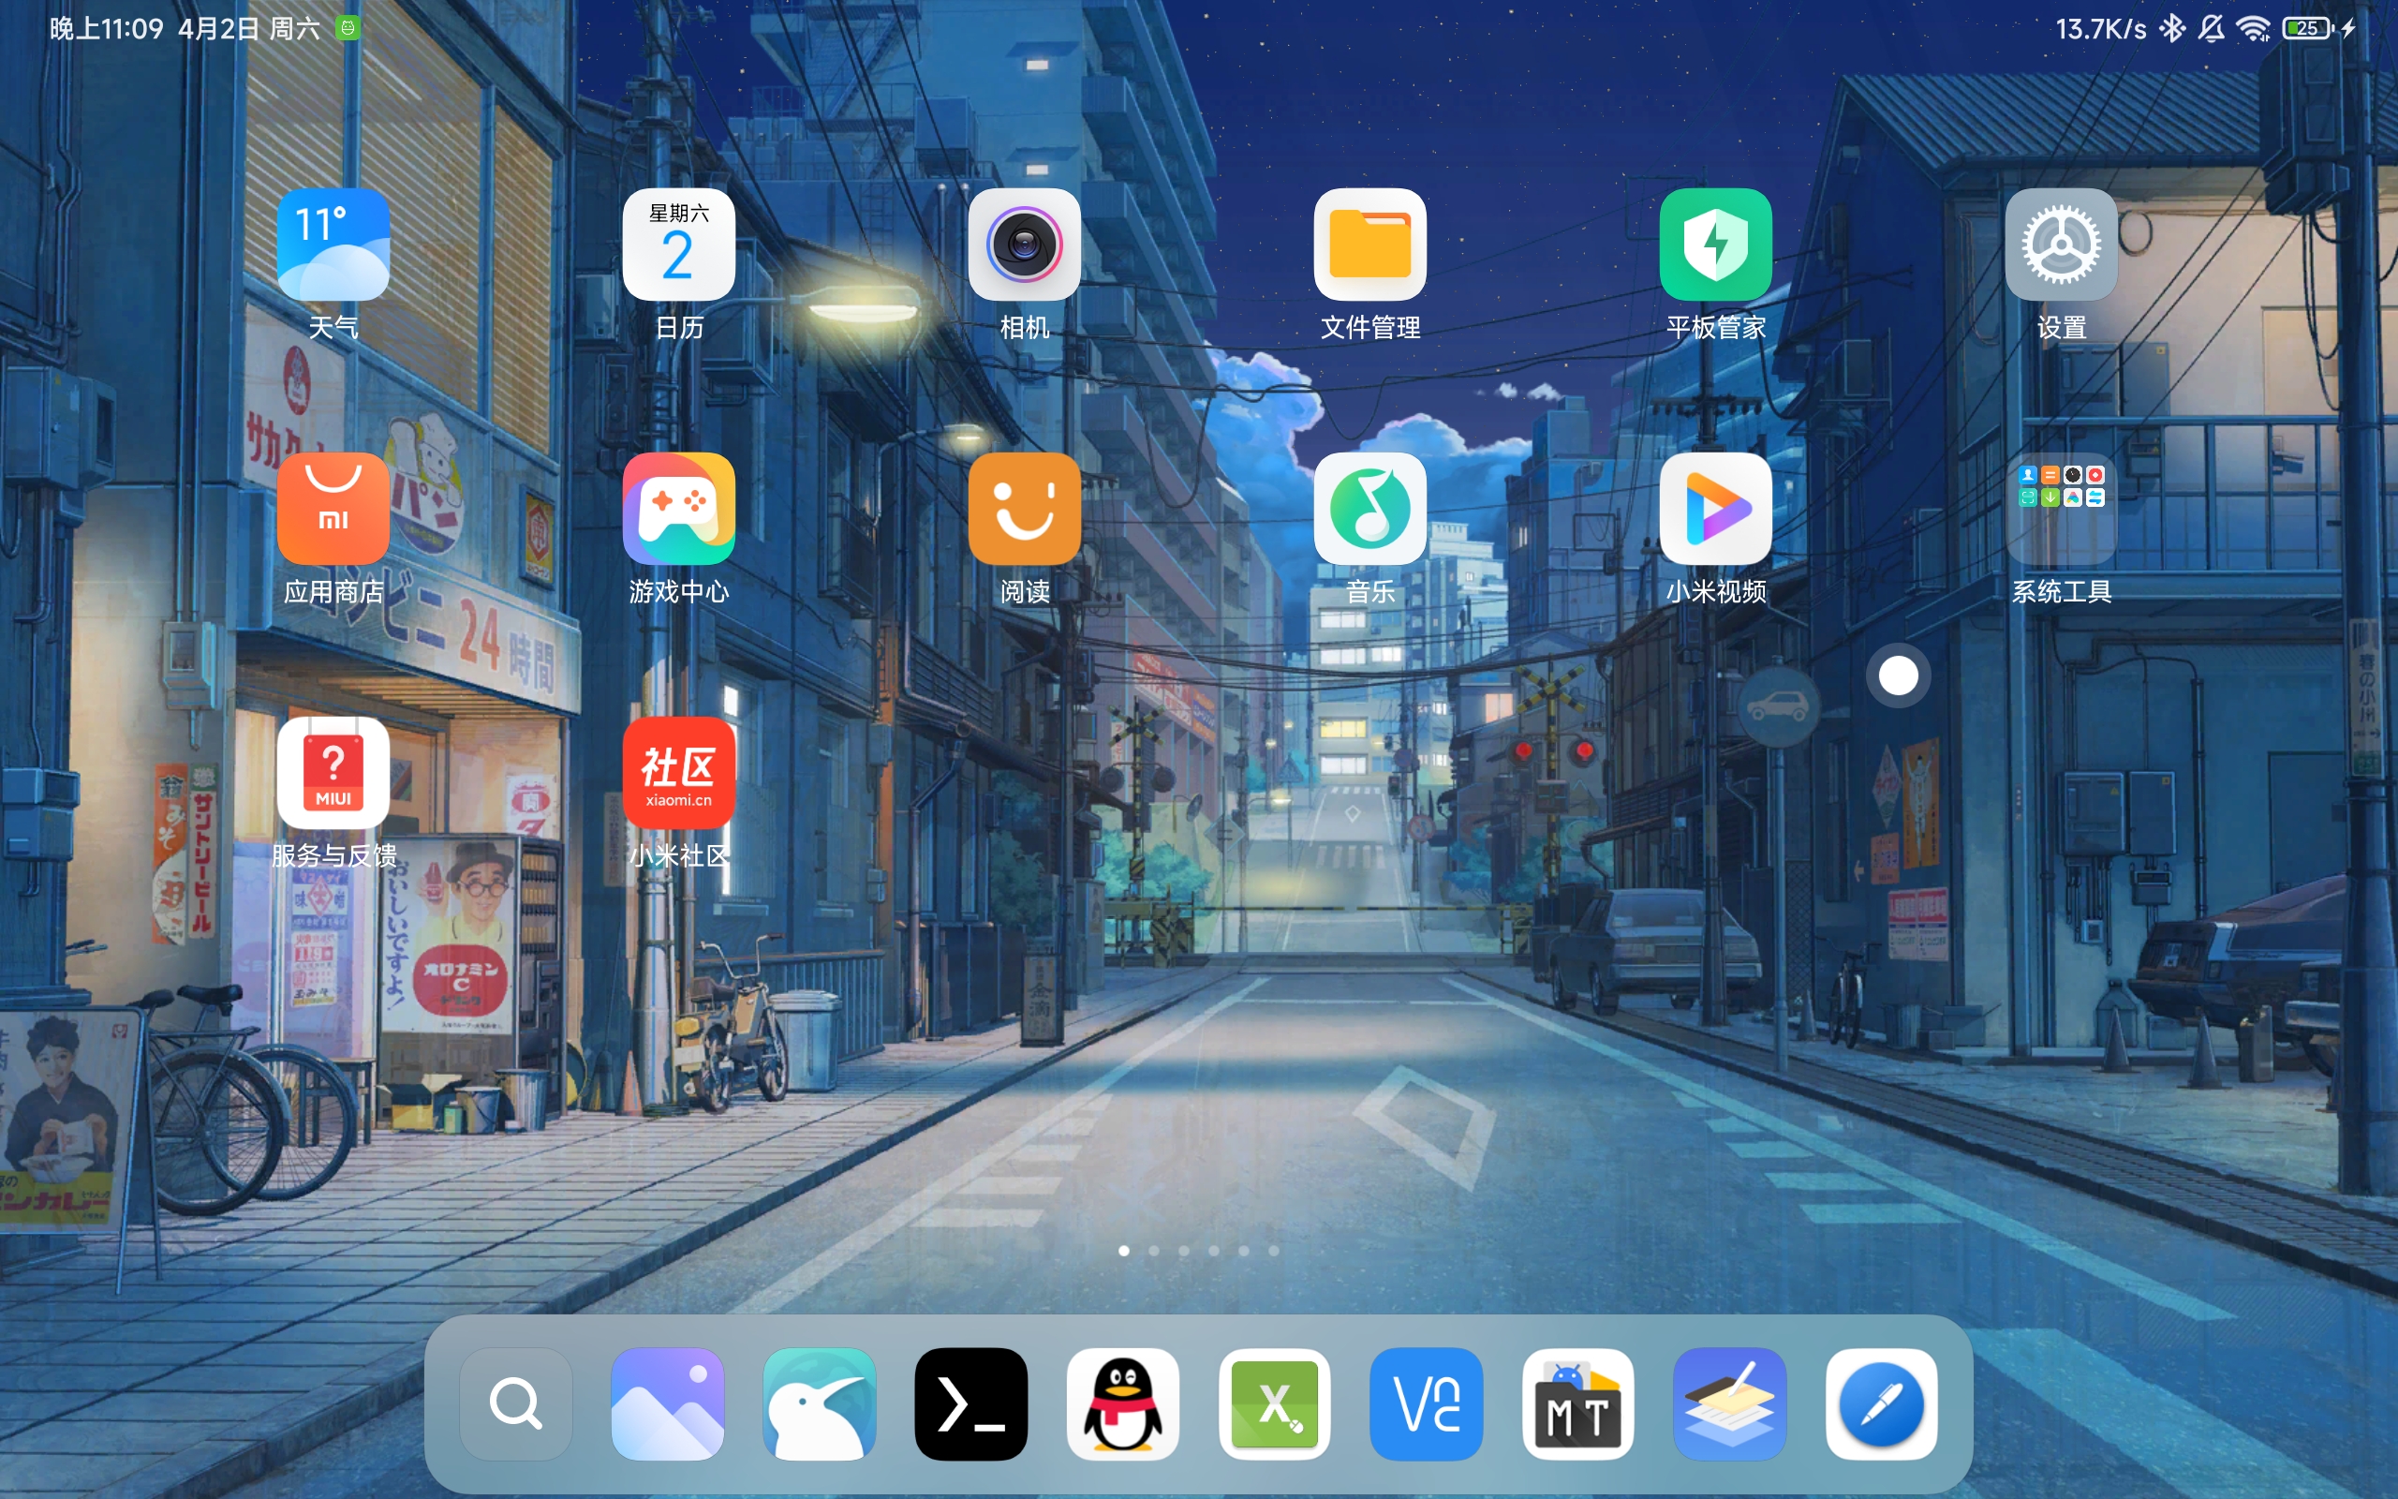This screenshot has height=1499, width=2398.
Task: Open the 阅读 reading app
Action: [x=1025, y=509]
